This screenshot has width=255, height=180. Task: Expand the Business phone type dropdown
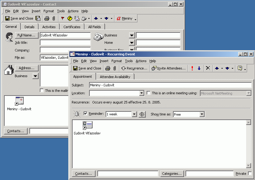pyautogui.click(x=132, y=35)
